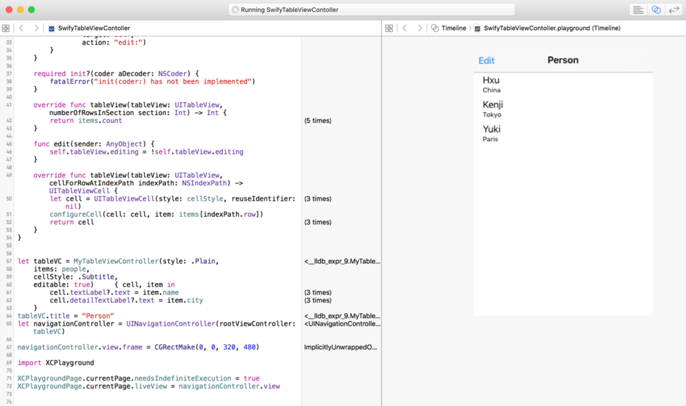Click the Timeline mode icon in jump bar

(435, 28)
